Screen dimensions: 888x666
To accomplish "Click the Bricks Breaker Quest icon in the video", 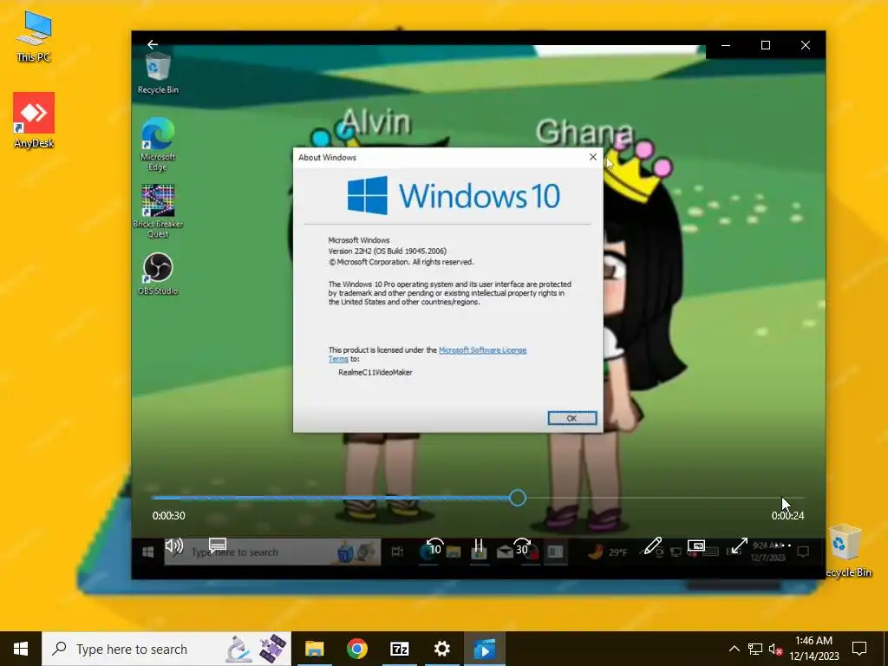I will pos(158,212).
